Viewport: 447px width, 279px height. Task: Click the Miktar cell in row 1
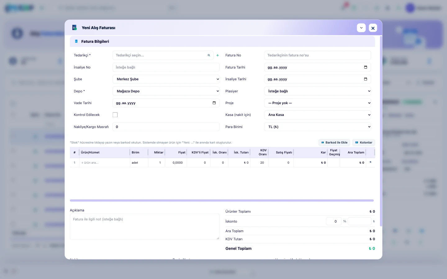click(x=157, y=163)
